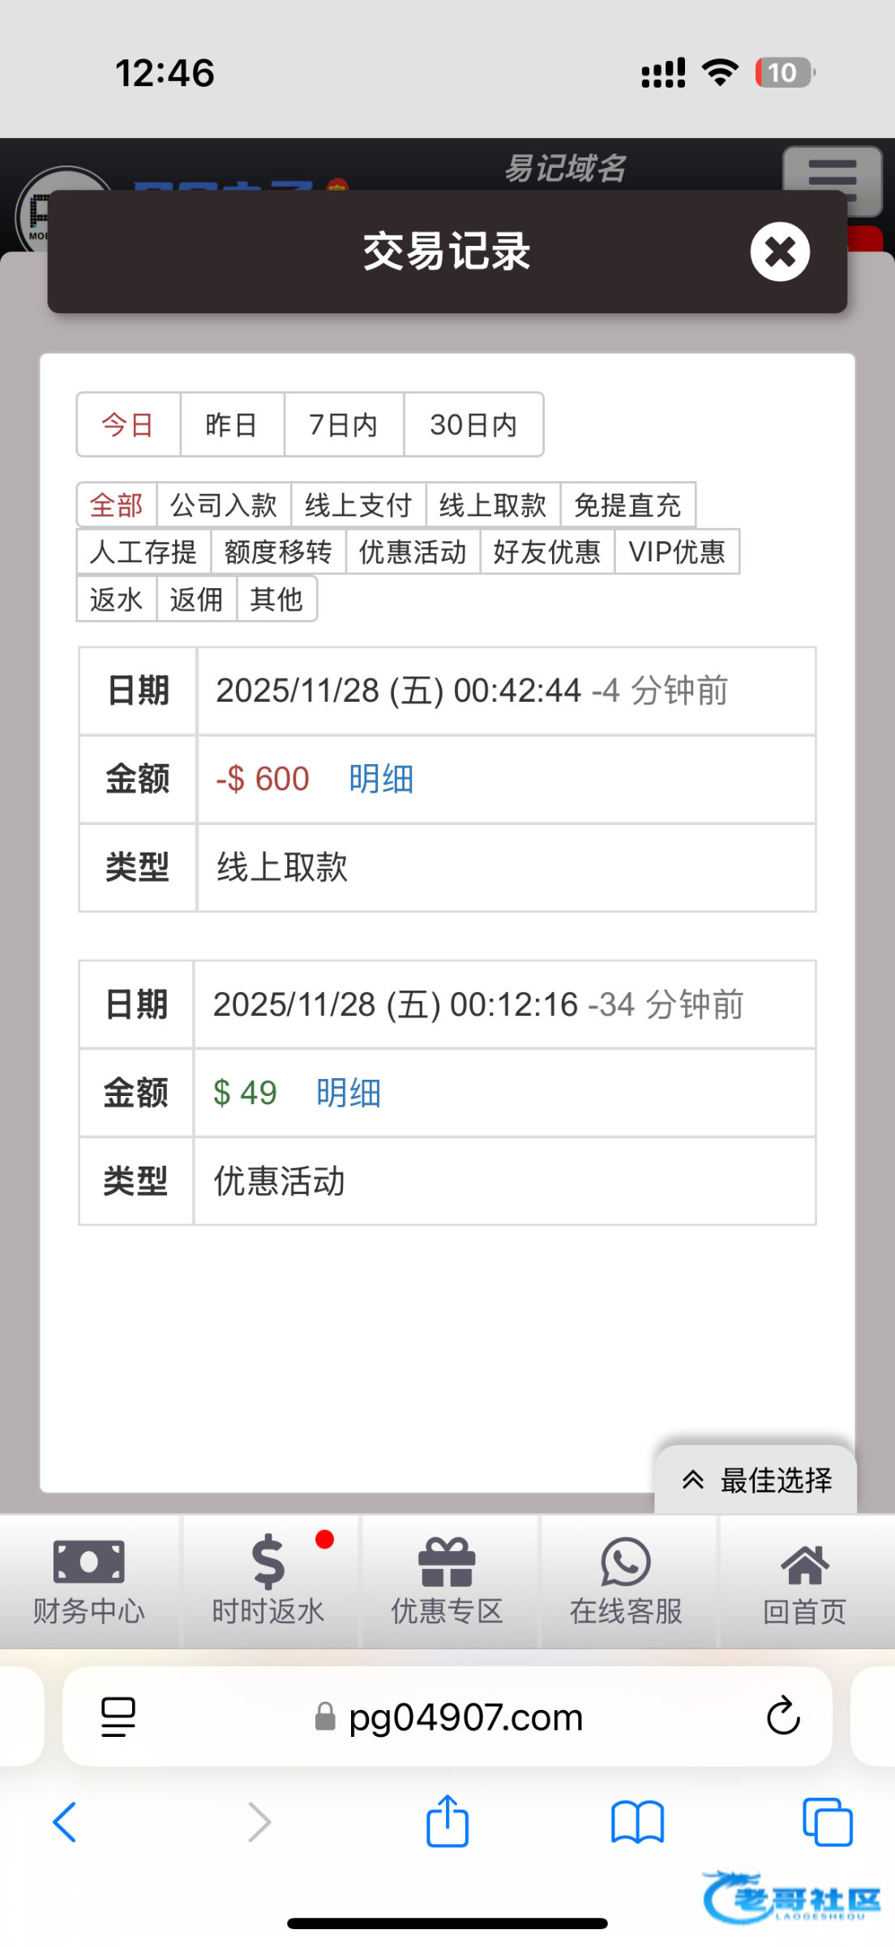Screen dimensions: 895x1947
Task: Expand the 最佳选择 panel
Action: pos(756,1481)
